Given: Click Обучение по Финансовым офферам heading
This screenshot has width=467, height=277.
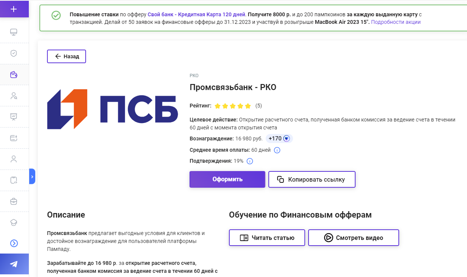Looking at the screenshot, I should click(300, 215).
